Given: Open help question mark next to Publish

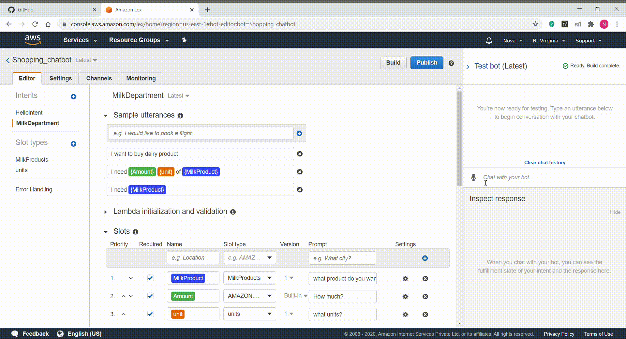Looking at the screenshot, I should [451, 63].
